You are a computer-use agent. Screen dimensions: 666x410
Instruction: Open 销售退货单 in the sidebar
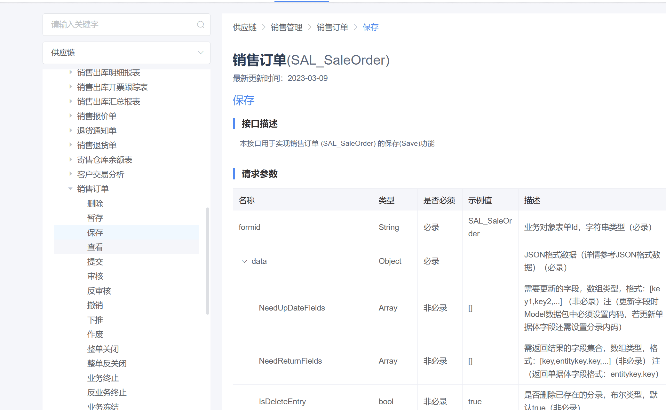pos(97,145)
